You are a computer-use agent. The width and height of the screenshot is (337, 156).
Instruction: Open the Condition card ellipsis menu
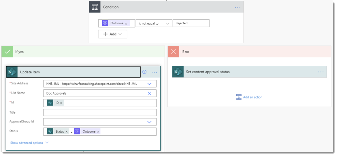pyautogui.click(x=238, y=7)
